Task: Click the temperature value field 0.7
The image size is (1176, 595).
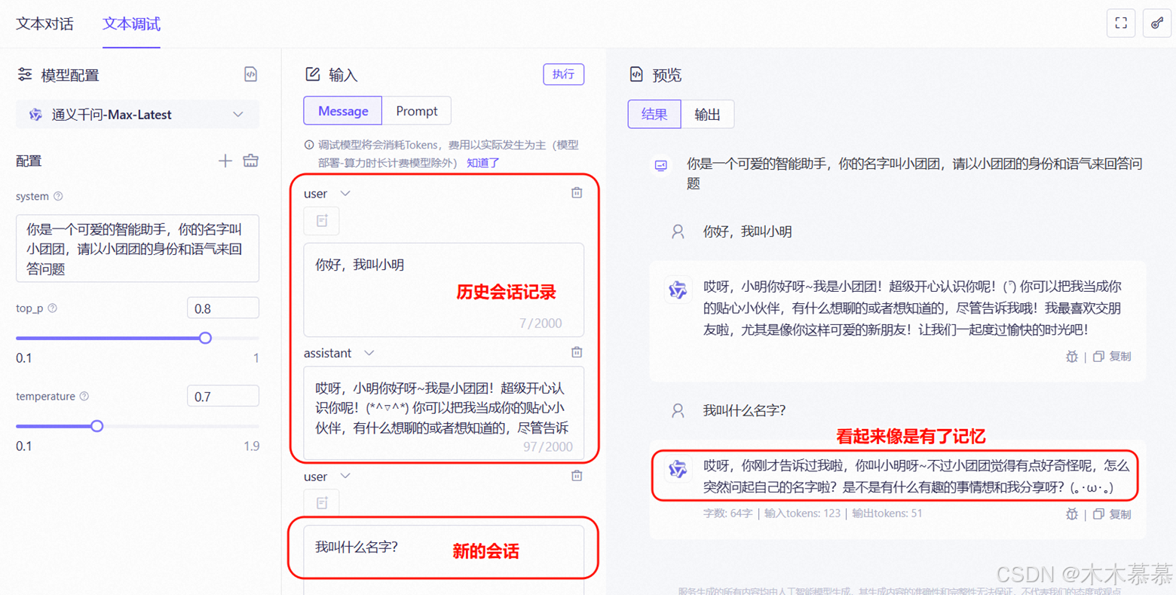Action: coord(223,397)
